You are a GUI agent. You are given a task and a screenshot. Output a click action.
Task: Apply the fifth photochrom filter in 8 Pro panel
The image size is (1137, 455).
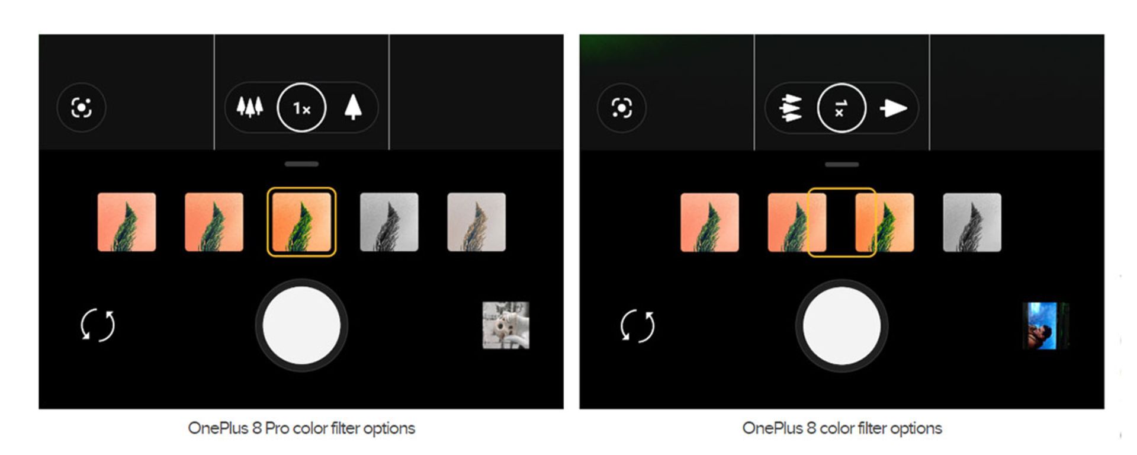pyautogui.click(x=477, y=222)
